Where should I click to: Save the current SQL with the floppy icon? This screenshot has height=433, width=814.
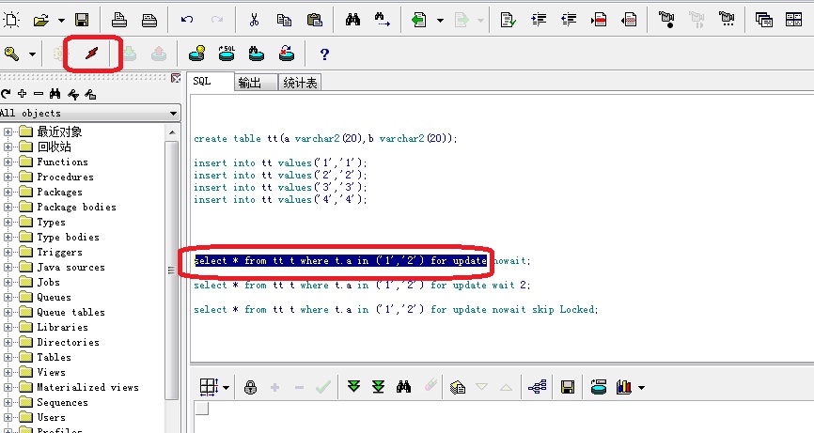[82, 21]
